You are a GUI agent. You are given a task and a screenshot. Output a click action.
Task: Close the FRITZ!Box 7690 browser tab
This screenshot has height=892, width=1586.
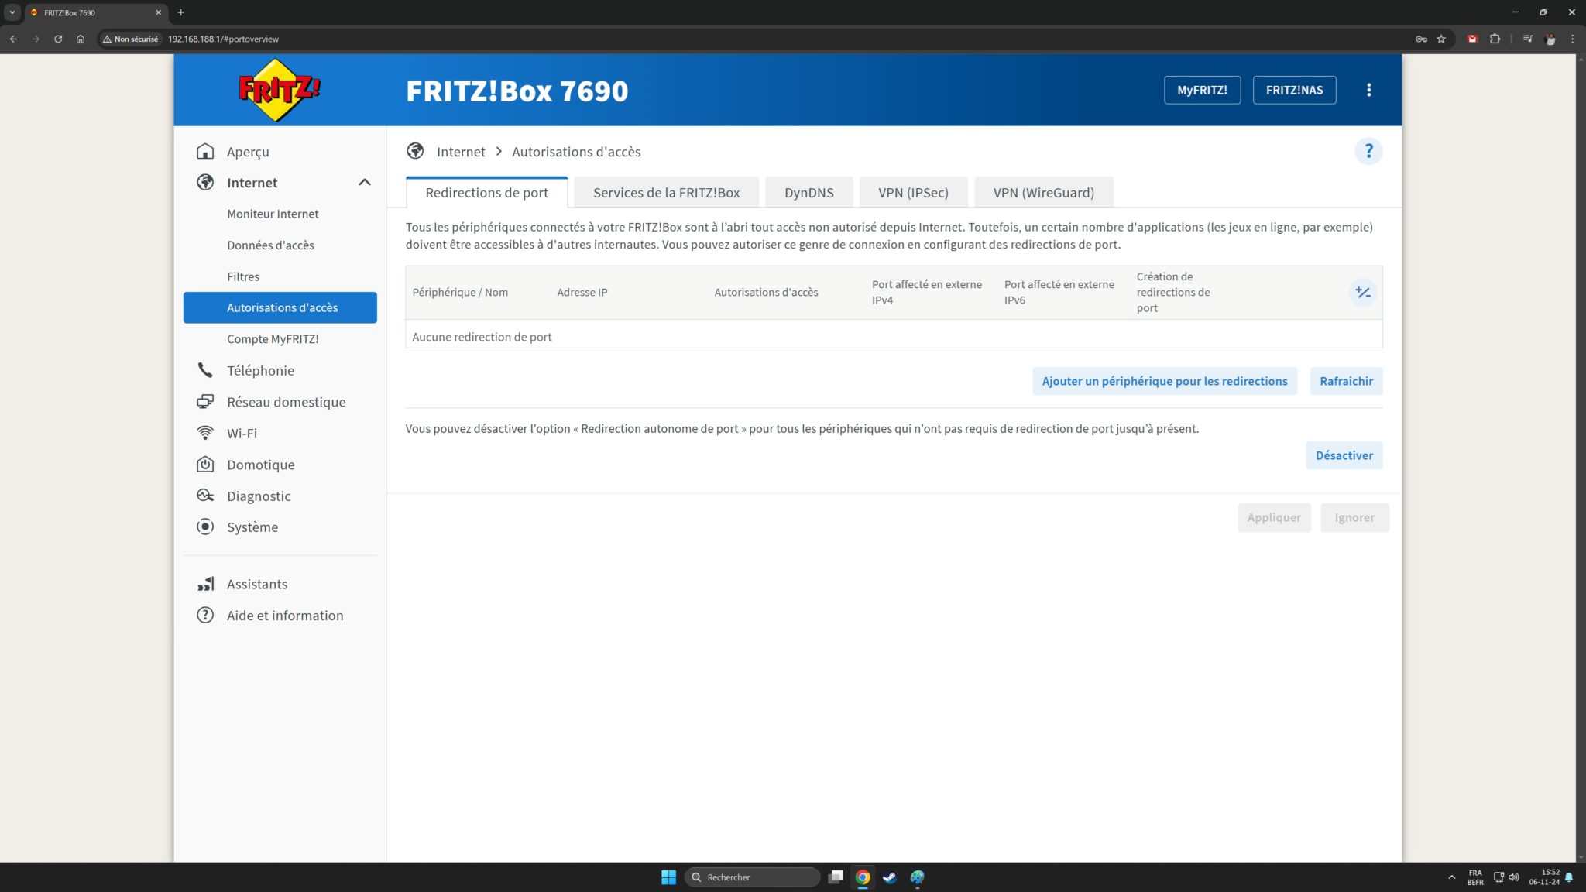[x=159, y=12]
